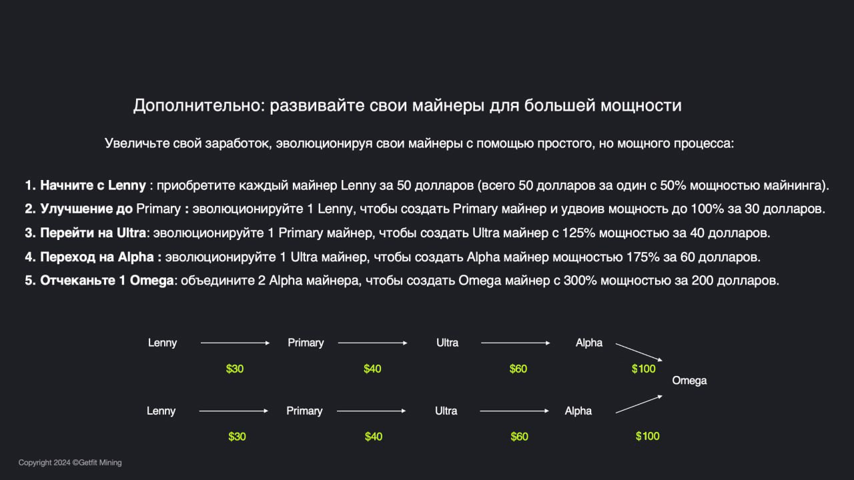Select the Ultra label in the upper diagram row
The height and width of the screenshot is (480, 854).
click(x=447, y=343)
